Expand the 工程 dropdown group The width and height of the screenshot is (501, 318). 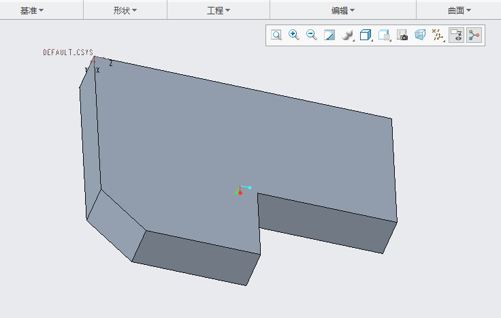[x=219, y=10]
